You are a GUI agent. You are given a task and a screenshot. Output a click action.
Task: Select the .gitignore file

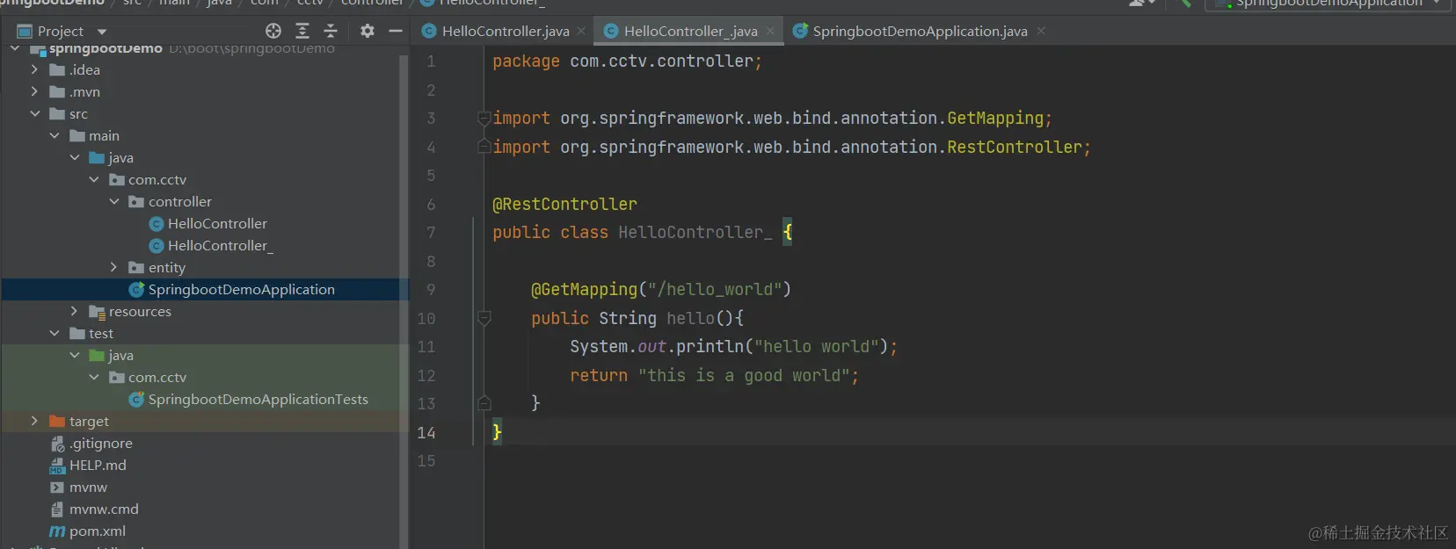(91, 443)
